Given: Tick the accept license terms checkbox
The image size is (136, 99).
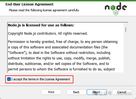Looking at the screenshot, I should (9, 79).
